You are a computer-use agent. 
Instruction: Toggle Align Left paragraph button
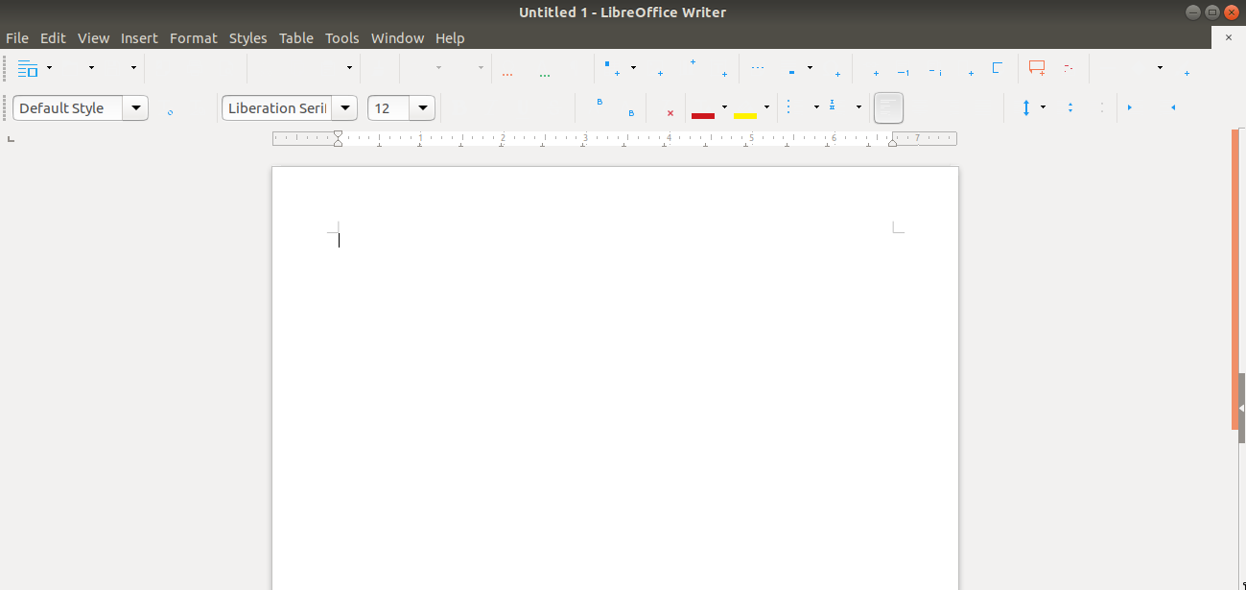click(x=888, y=107)
